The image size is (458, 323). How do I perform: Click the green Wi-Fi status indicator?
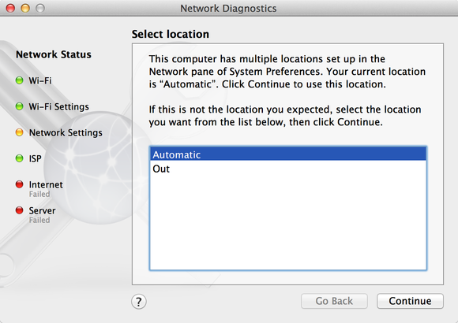19,80
